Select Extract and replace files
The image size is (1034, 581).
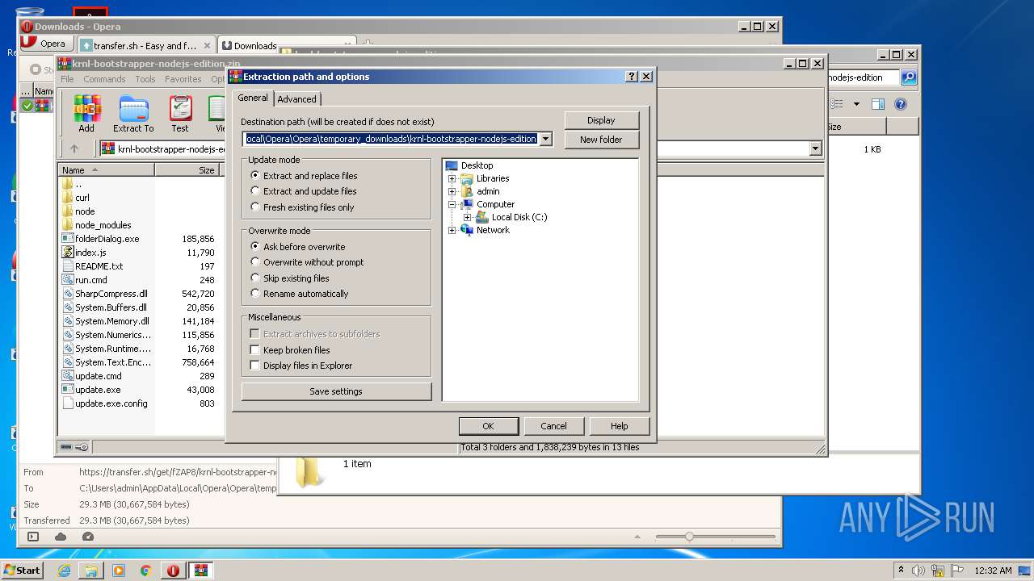(255, 175)
